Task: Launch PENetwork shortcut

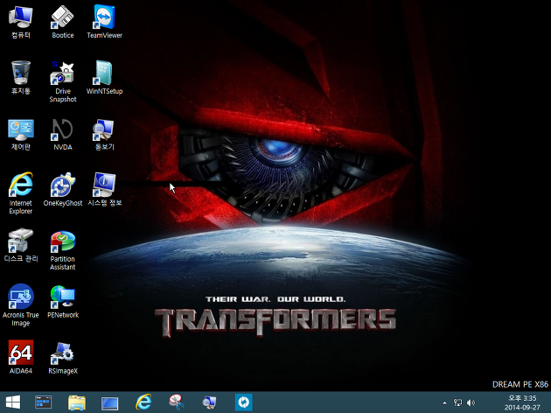Action: pyautogui.click(x=63, y=301)
